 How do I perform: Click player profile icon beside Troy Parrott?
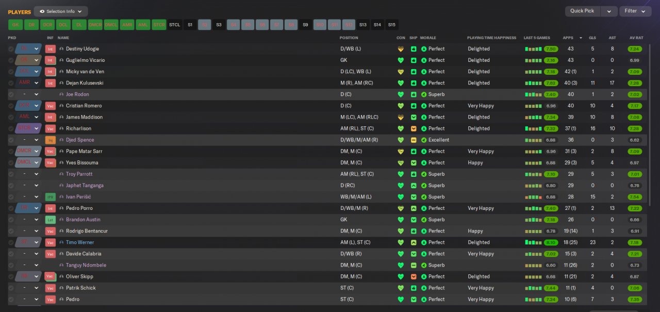click(61, 174)
